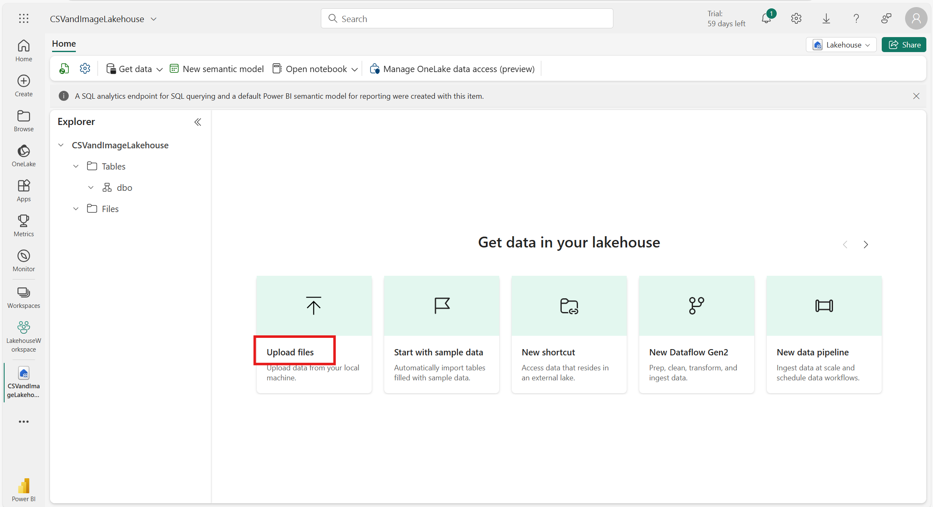Open the app launcher grid icon
Image resolution: width=933 pixels, height=507 pixels.
pyautogui.click(x=24, y=18)
